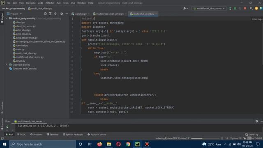Open the Run tool window button
The height and width of the screenshot is (148, 263).
pos(9,134)
